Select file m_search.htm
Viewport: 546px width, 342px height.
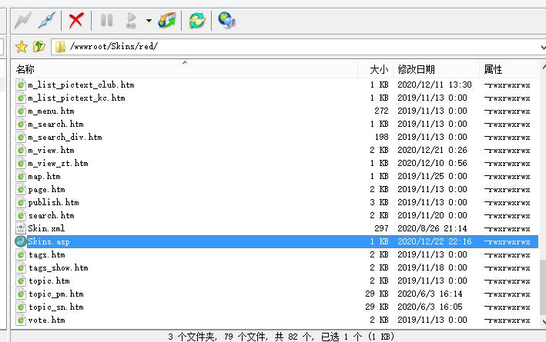click(x=55, y=124)
